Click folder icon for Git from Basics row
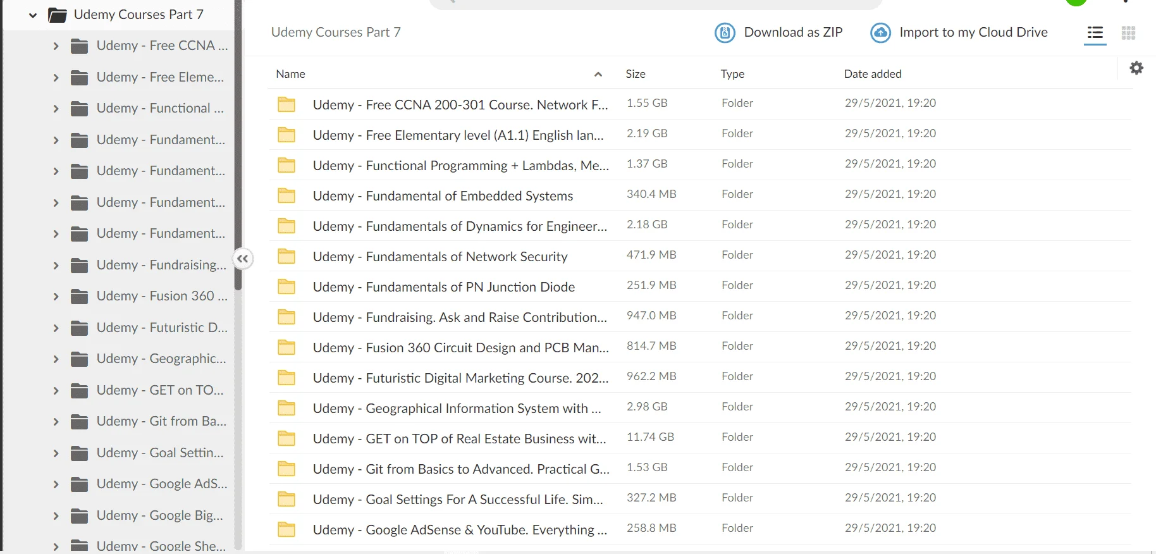Screen dimensions: 1156x554 (286, 469)
